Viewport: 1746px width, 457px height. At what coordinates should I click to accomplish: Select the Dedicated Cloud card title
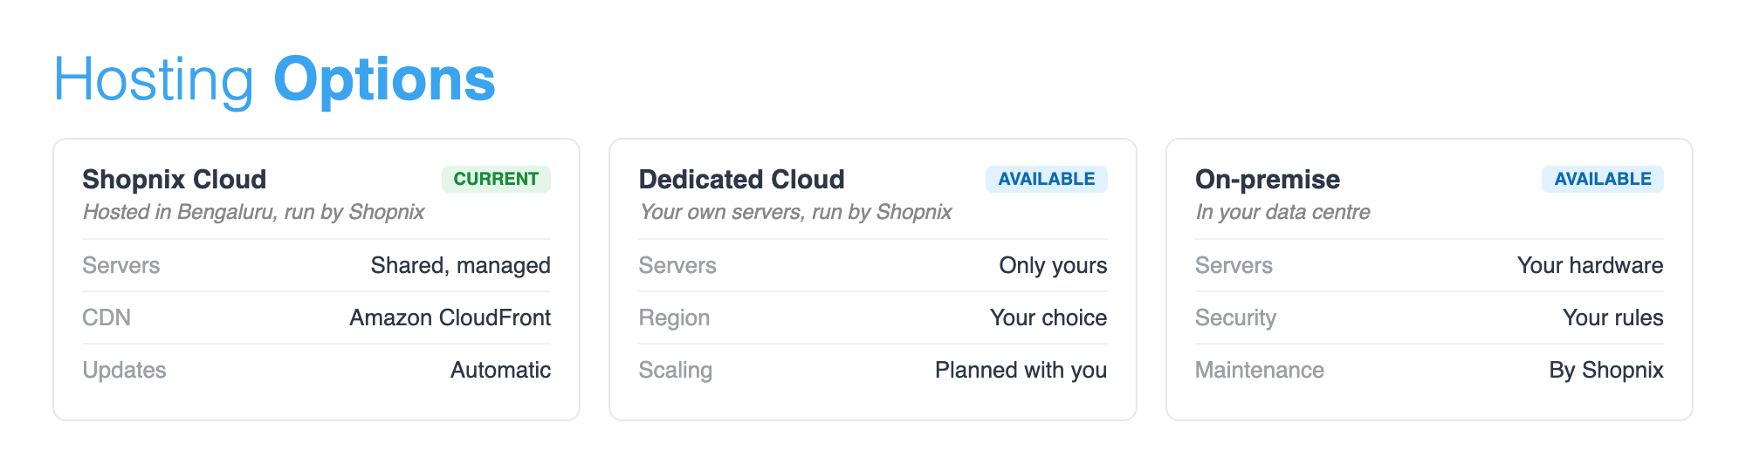741,179
